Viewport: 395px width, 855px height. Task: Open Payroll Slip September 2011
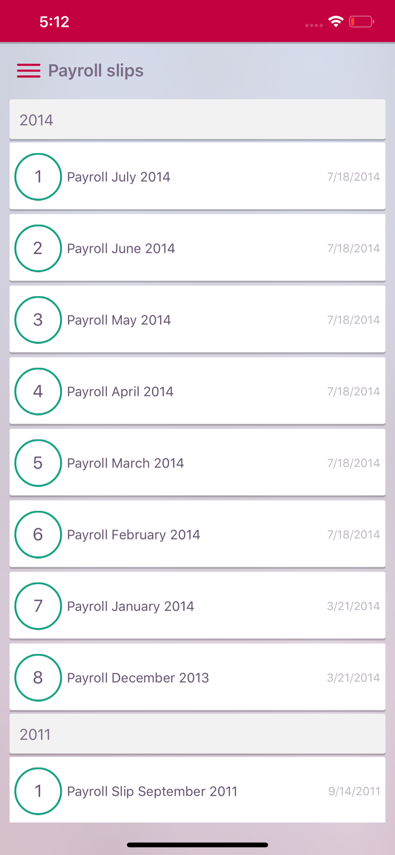[197, 790]
